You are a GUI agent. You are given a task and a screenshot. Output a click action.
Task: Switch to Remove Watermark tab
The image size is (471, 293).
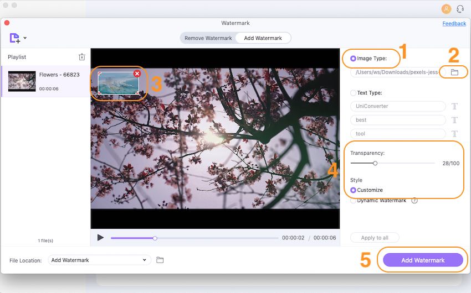(208, 38)
